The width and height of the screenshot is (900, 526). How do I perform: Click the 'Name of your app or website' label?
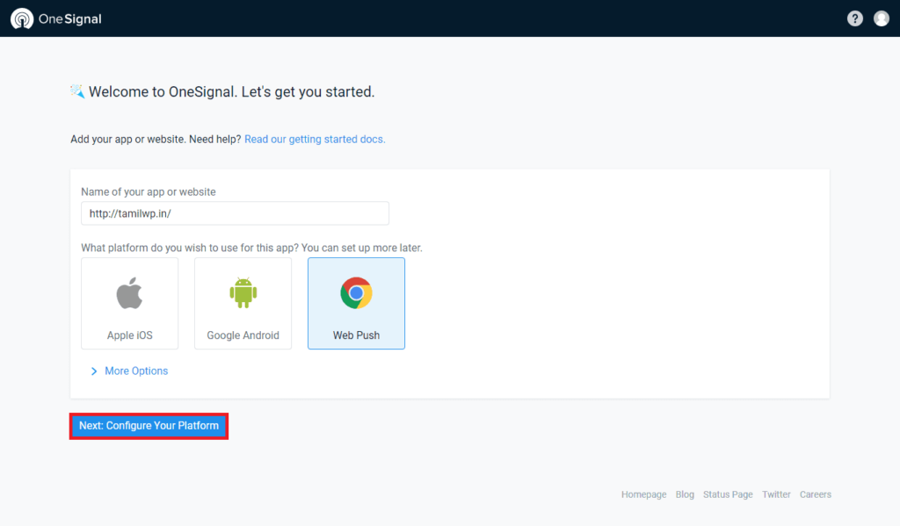point(148,192)
